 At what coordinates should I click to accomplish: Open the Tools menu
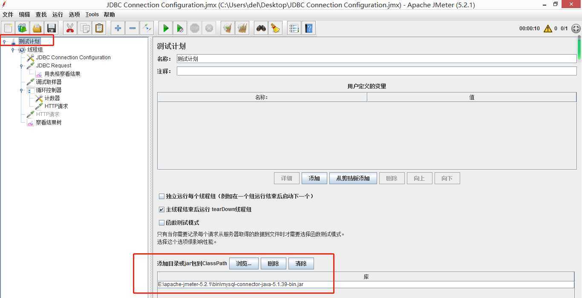(x=92, y=14)
